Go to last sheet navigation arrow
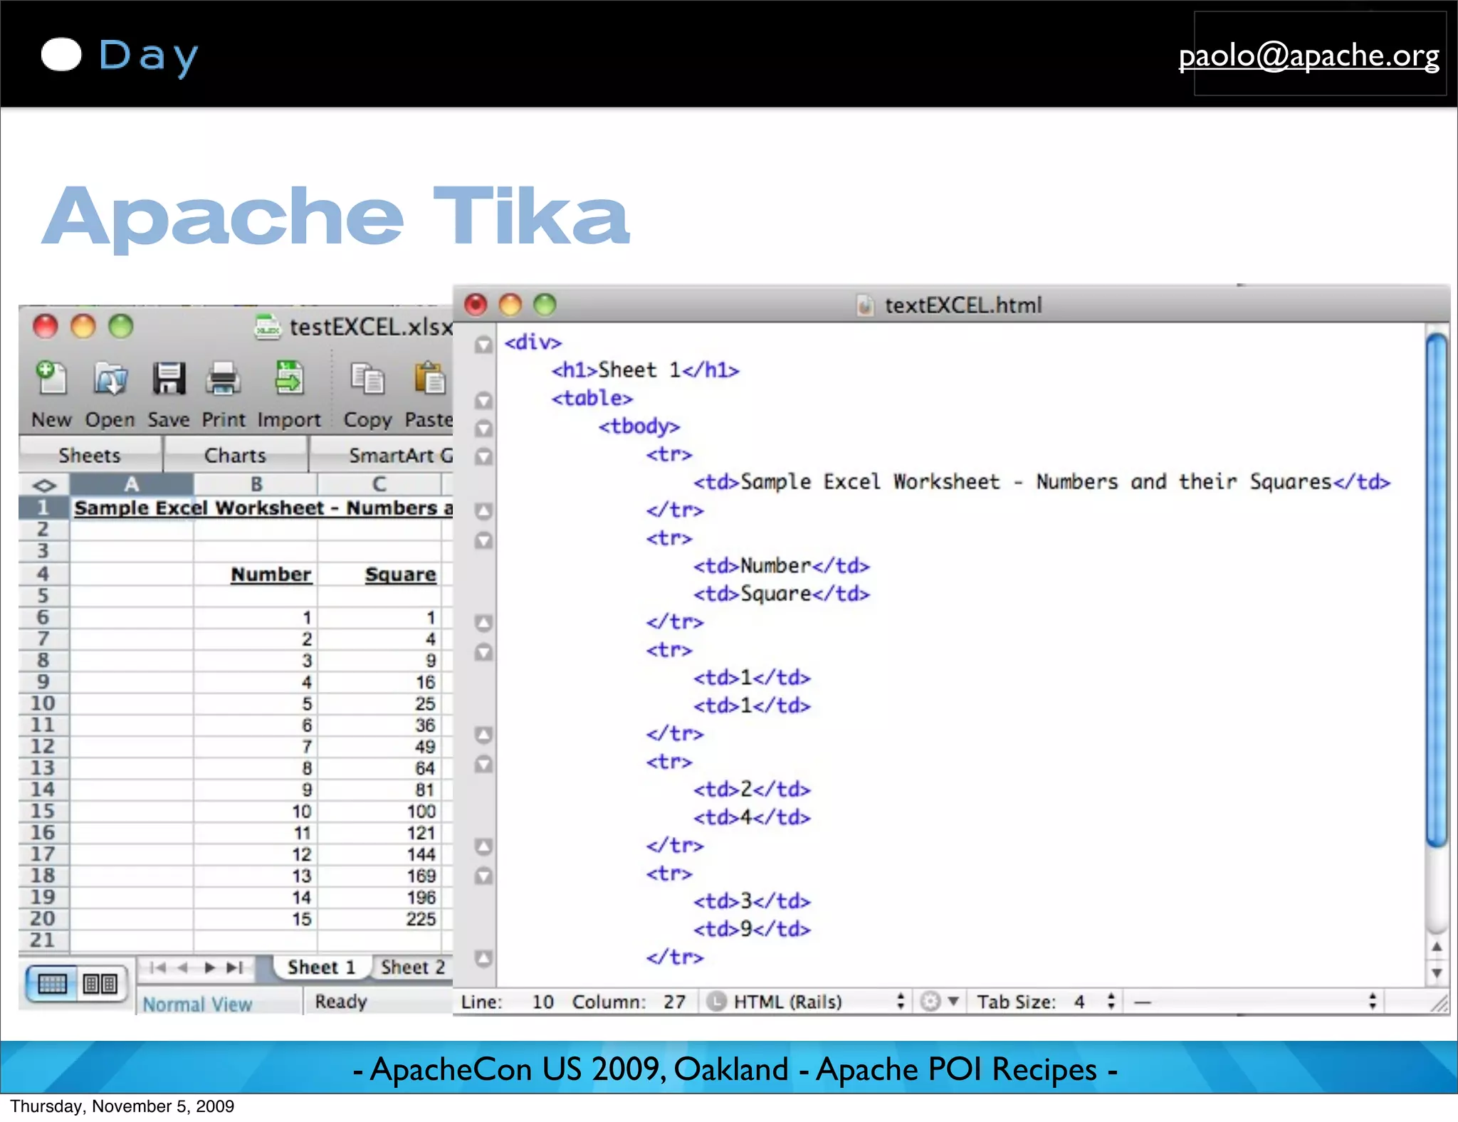 (x=235, y=968)
